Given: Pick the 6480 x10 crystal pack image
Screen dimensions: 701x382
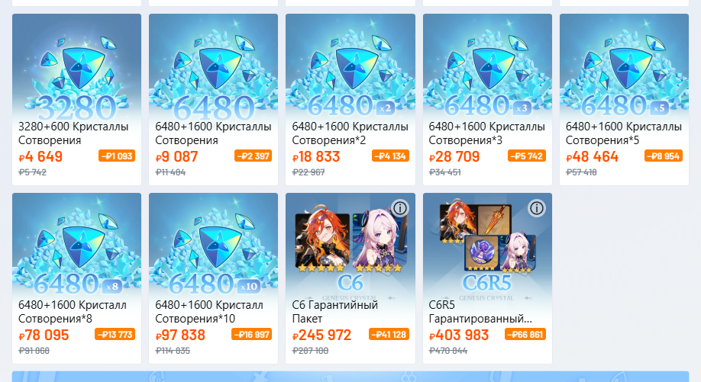Looking at the screenshot, I should click(213, 246).
